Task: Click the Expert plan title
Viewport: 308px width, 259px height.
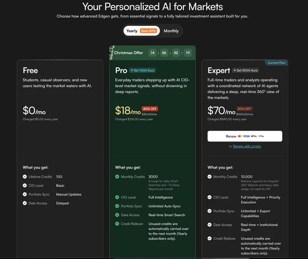Action: (x=219, y=71)
